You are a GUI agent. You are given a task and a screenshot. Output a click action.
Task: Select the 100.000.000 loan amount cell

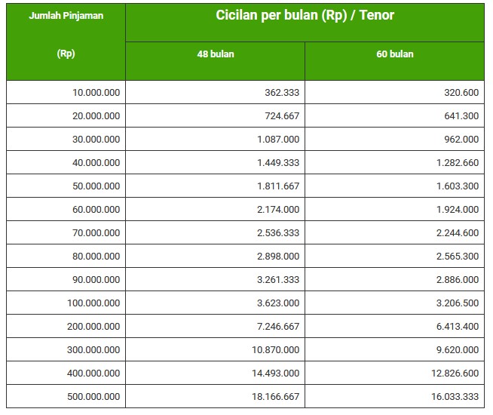coord(93,303)
